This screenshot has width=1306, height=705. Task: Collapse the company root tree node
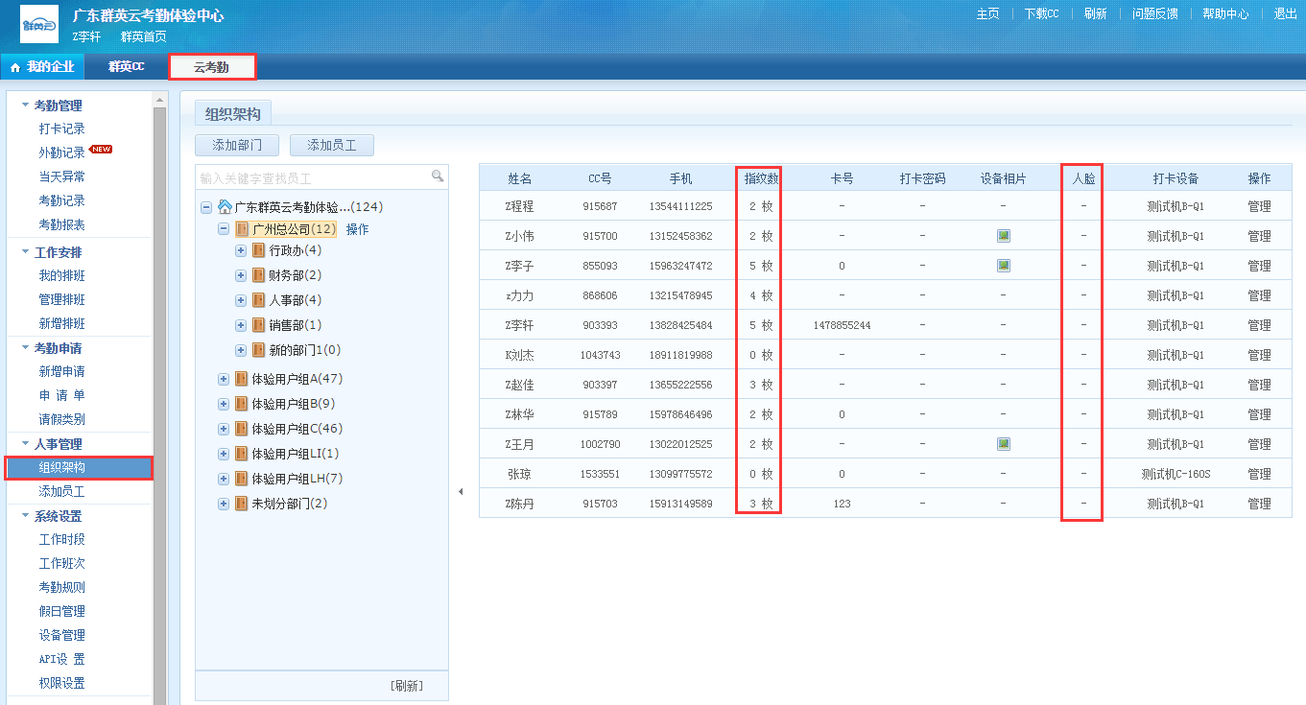206,207
